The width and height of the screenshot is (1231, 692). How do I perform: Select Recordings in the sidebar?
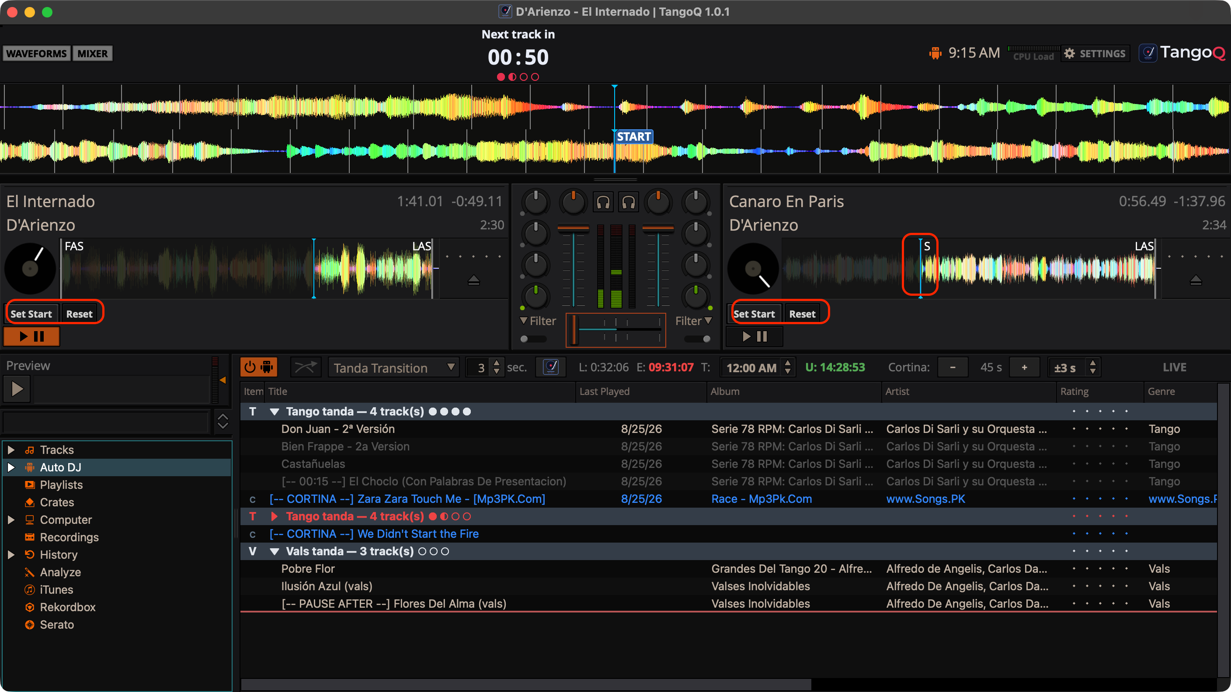(x=70, y=537)
